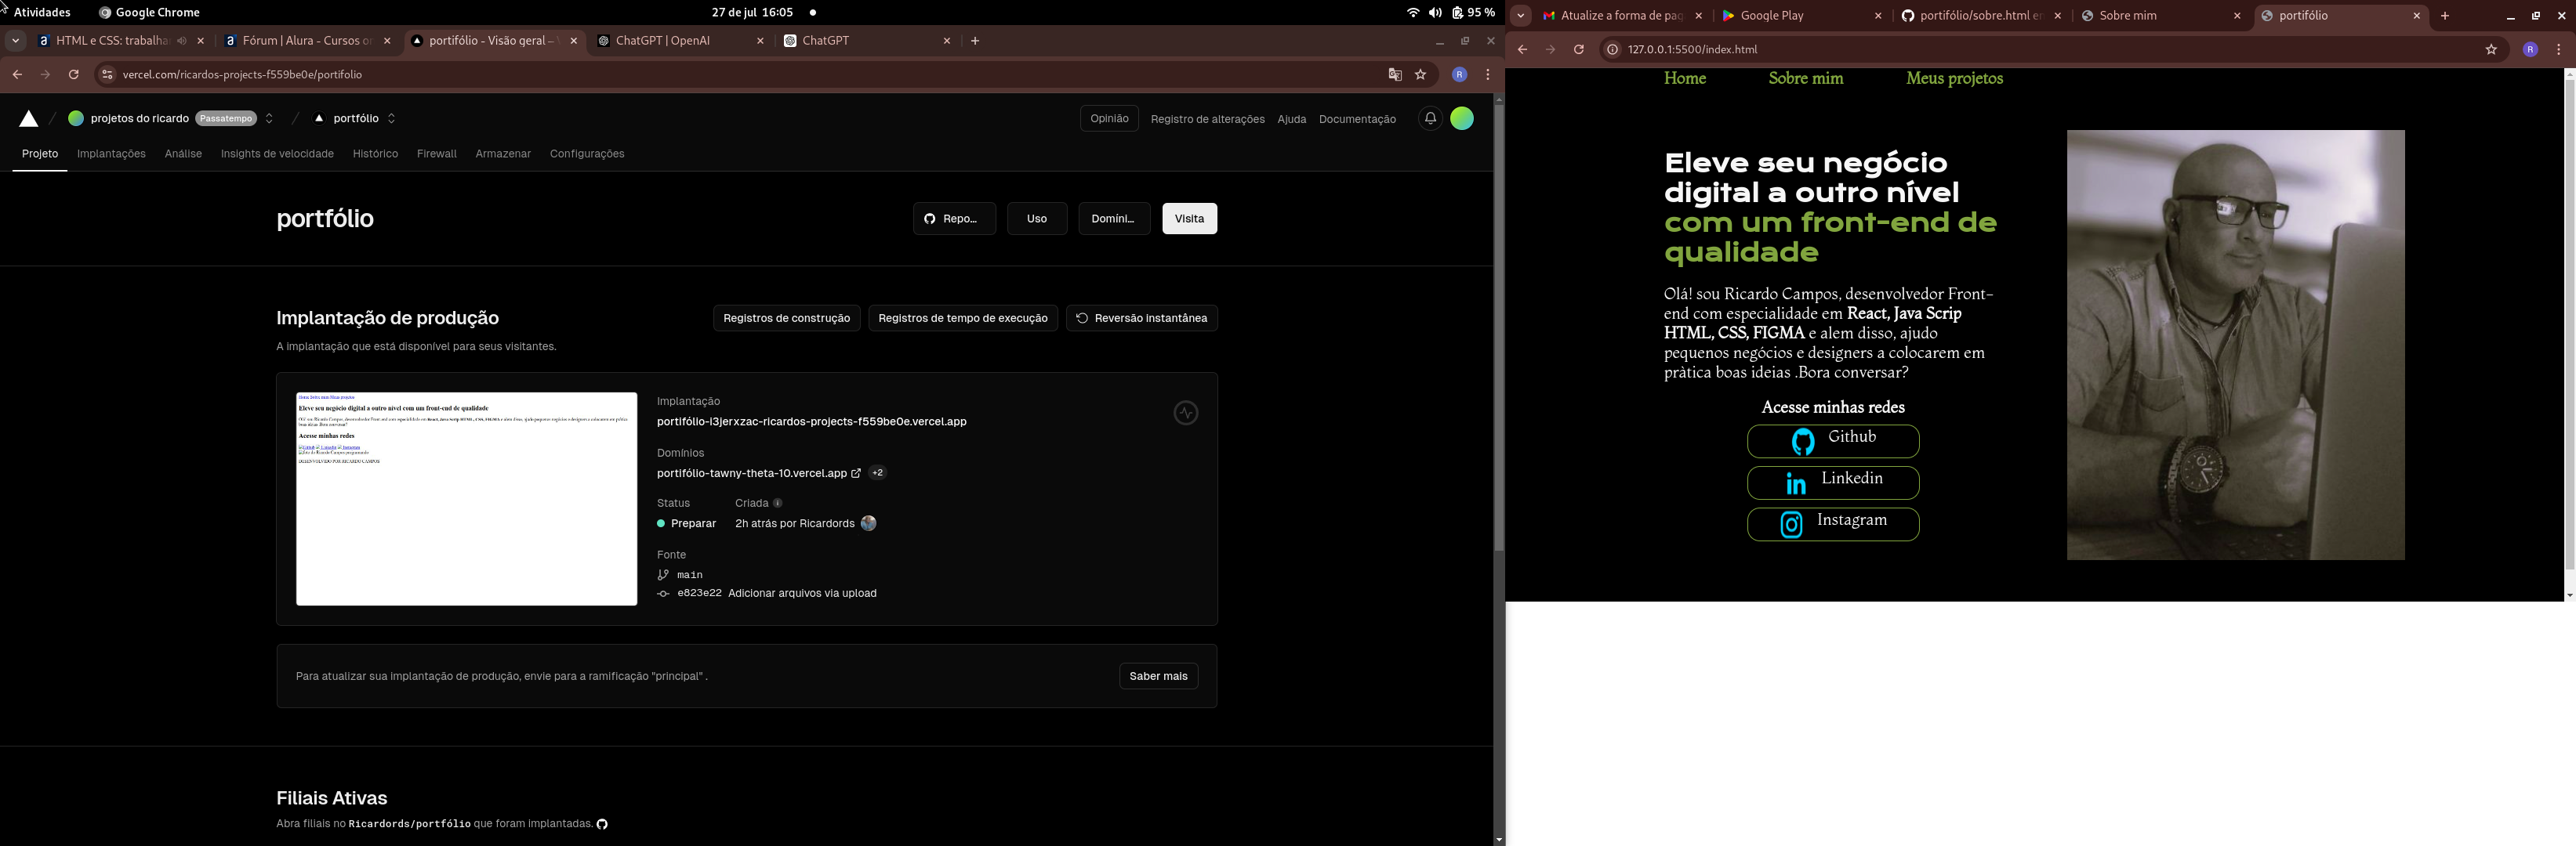
Task: Switch to Implantações tab
Action: pos(111,154)
